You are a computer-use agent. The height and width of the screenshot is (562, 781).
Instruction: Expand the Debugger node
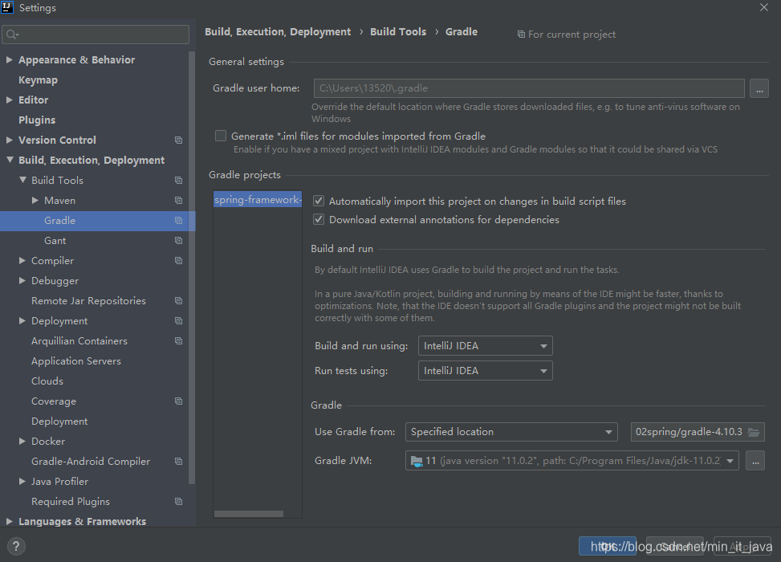click(22, 280)
